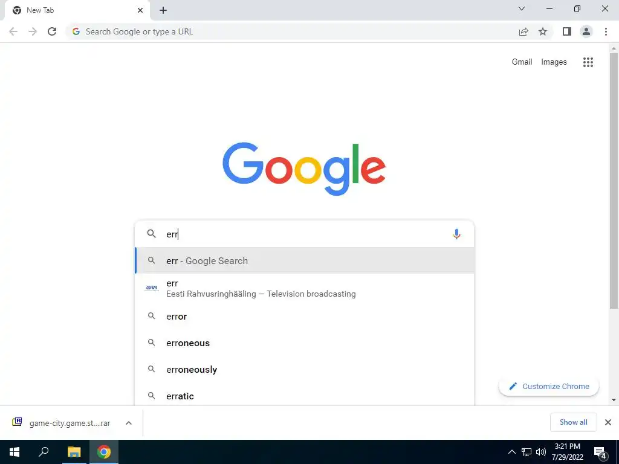Viewport: 619px width, 464px height.
Task: Select Eesti Rahvusringhääling suggestion
Action: point(305,288)
